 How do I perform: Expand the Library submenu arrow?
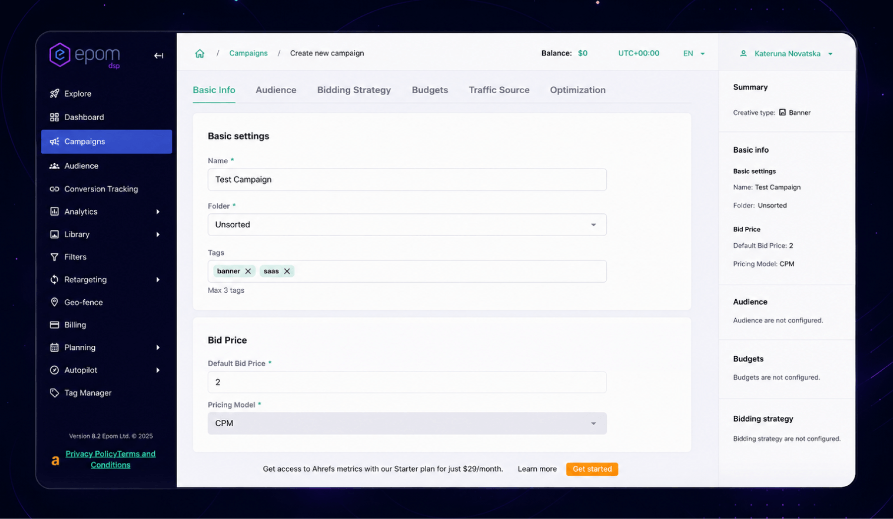click(158, 235)
